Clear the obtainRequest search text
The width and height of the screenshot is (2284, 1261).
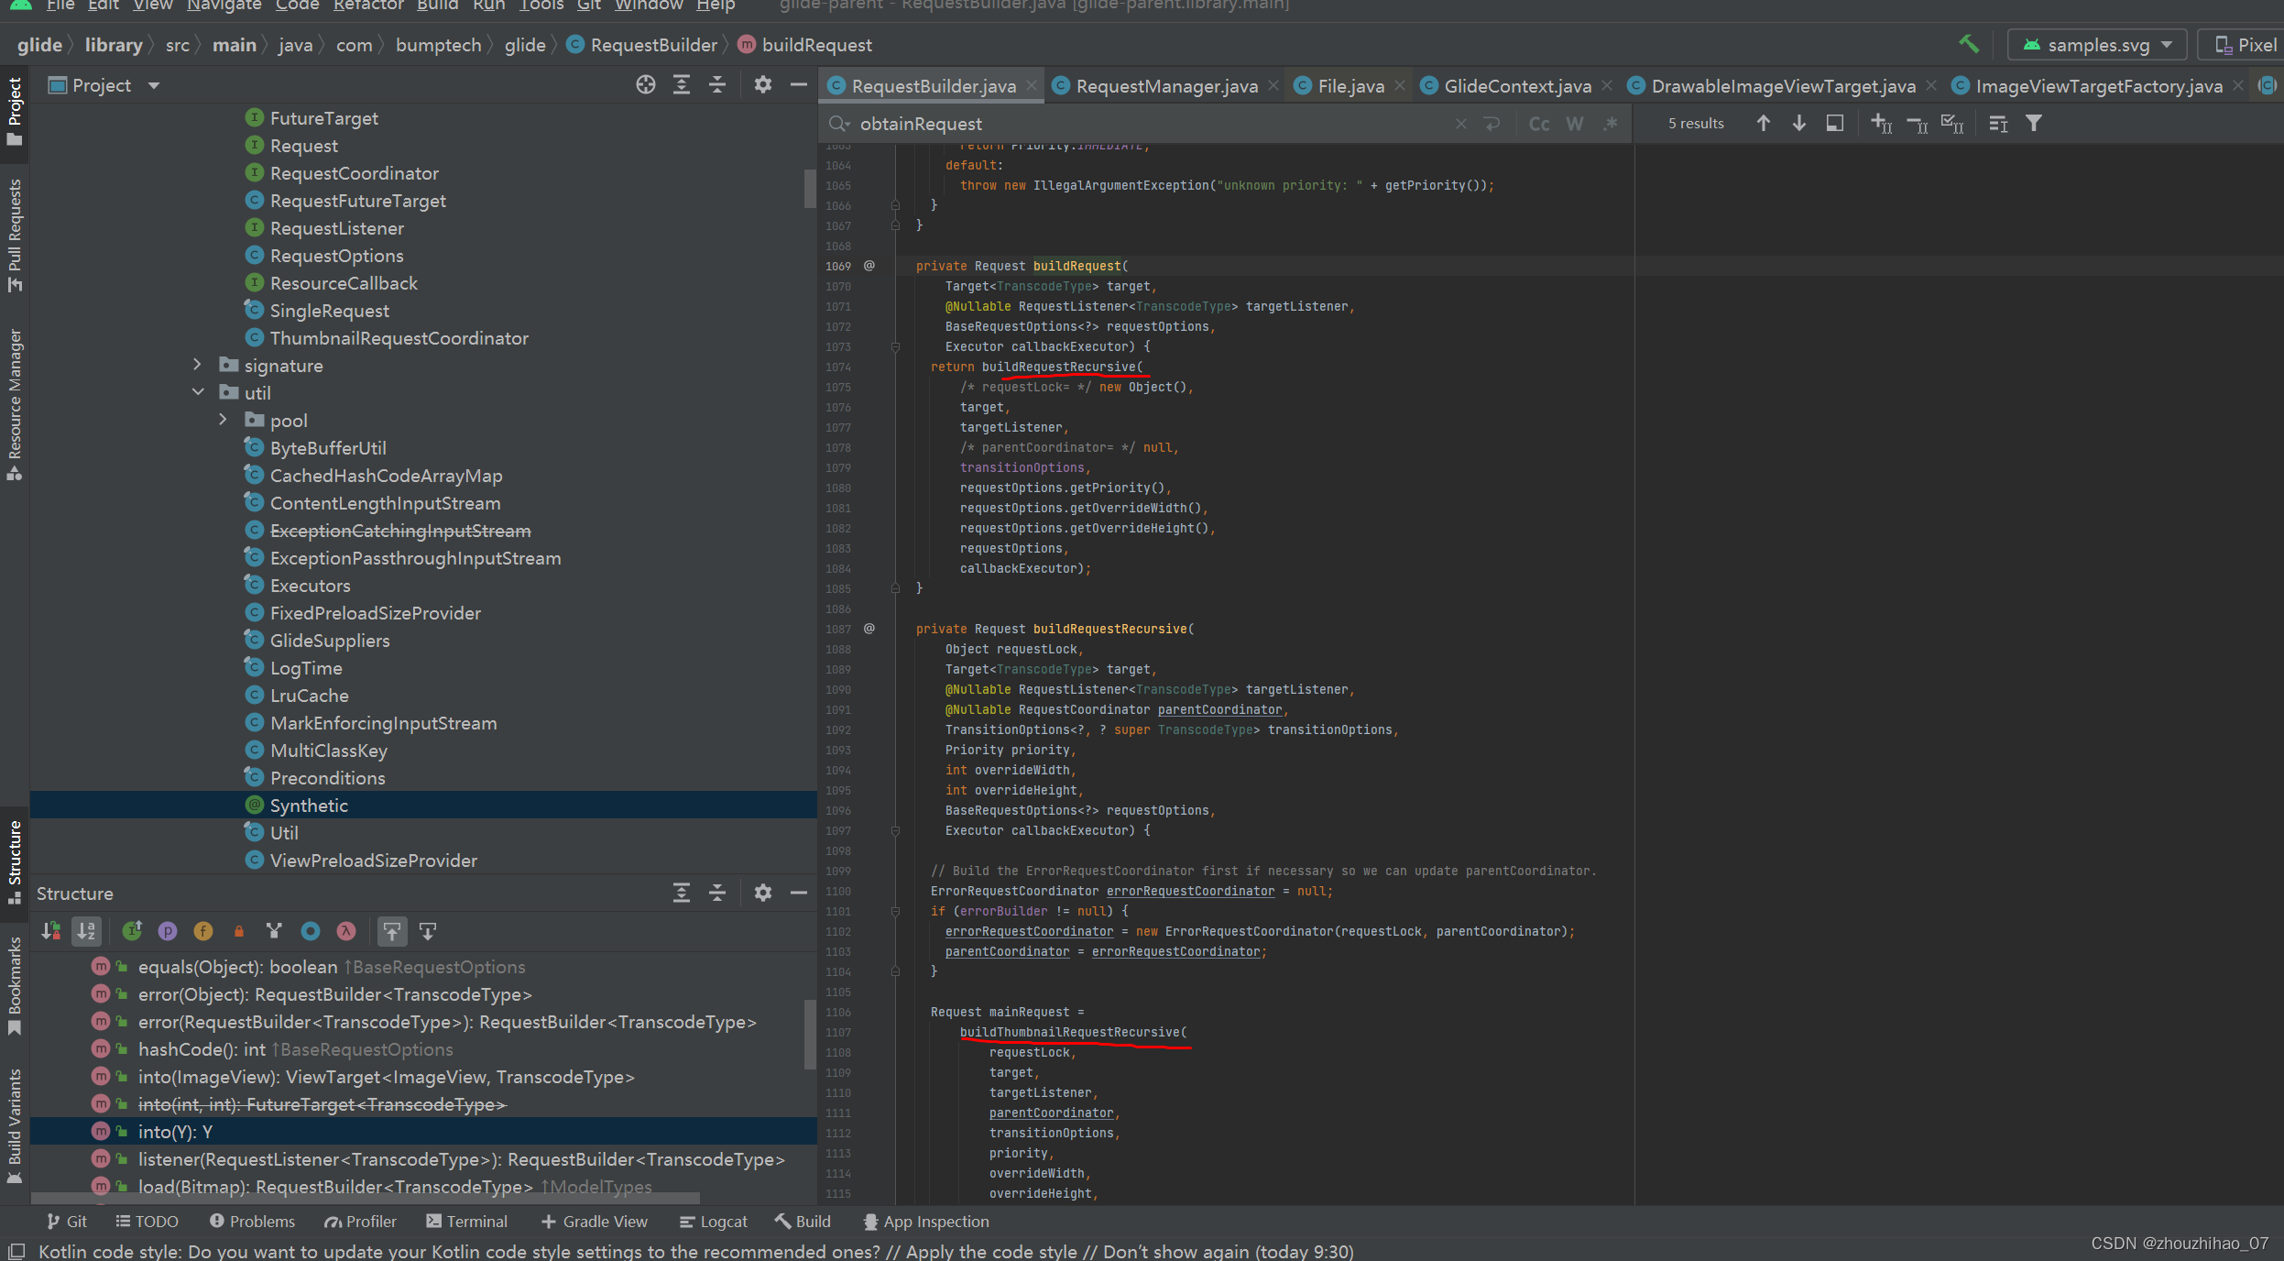click(1460, 124)
